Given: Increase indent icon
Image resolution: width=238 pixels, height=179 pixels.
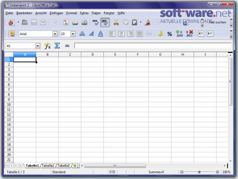Looking at the screenshot, I should (210, 34).
